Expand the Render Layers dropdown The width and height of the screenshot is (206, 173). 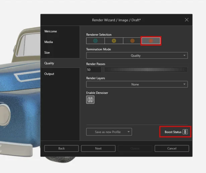tap(137, 84)
